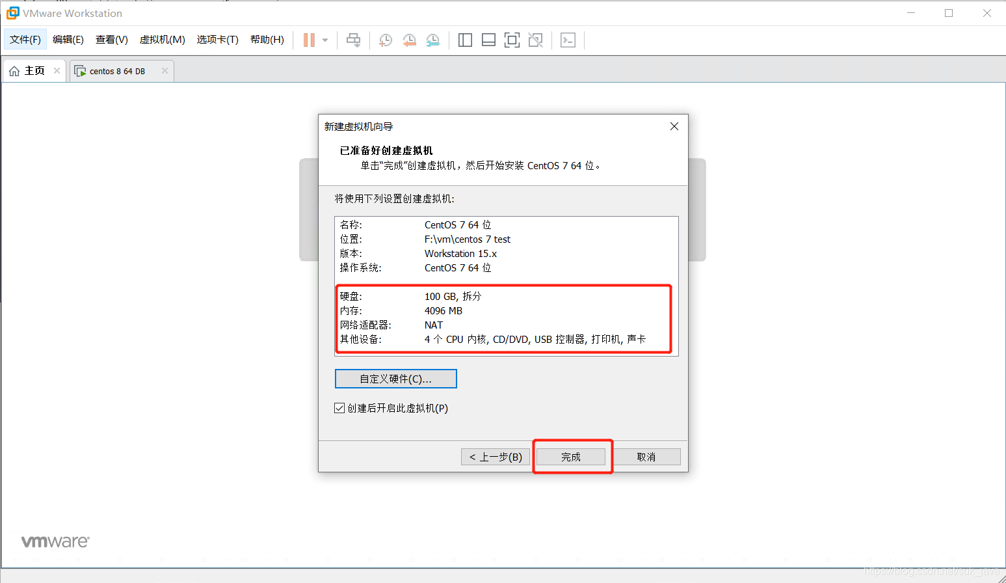Toggle the library panel visibility icon

[x=465, y=40]
